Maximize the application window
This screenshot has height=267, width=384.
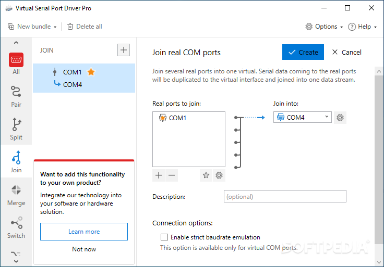pyautogui.click(x=347, y=8)
